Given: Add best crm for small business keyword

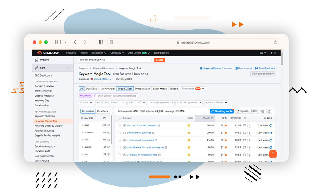Looking at the screenshot, I should click(x=124, y=125).
